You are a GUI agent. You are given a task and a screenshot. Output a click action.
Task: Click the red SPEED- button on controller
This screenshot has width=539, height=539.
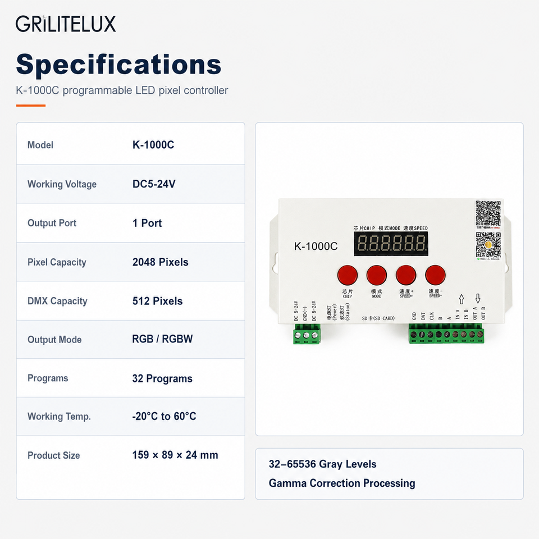435,275
